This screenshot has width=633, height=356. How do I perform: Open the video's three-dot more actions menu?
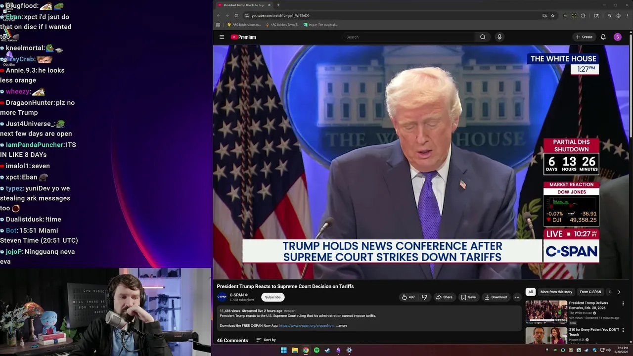pos(517,297)
